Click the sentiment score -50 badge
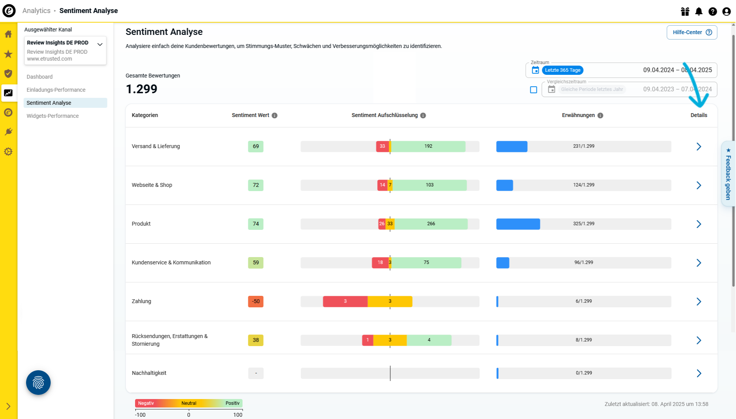 (x=256, y=301)
